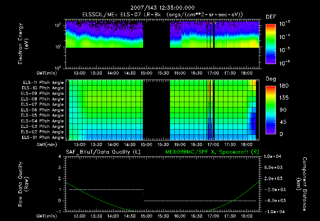
Task: Click the white data quality line at level 1
Action: click(x=106, y=189)
